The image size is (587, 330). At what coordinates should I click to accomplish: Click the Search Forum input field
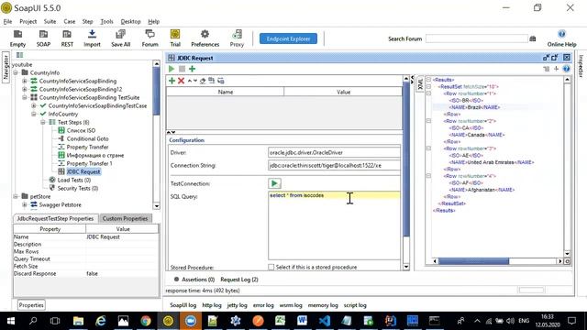coord(476,38)
